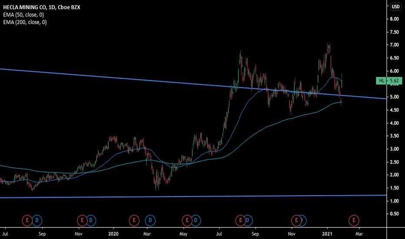
Task: Click the HL 5.62 current price label
Action: click(x=389, y=81)
